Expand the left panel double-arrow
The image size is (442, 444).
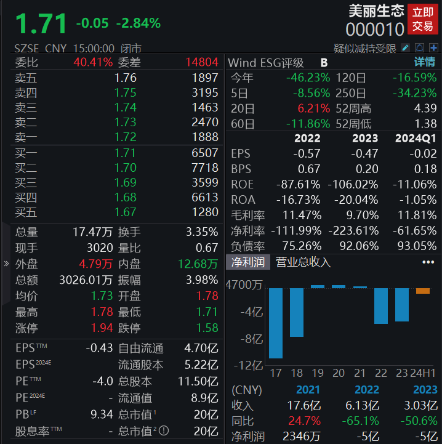pos(6,264)
